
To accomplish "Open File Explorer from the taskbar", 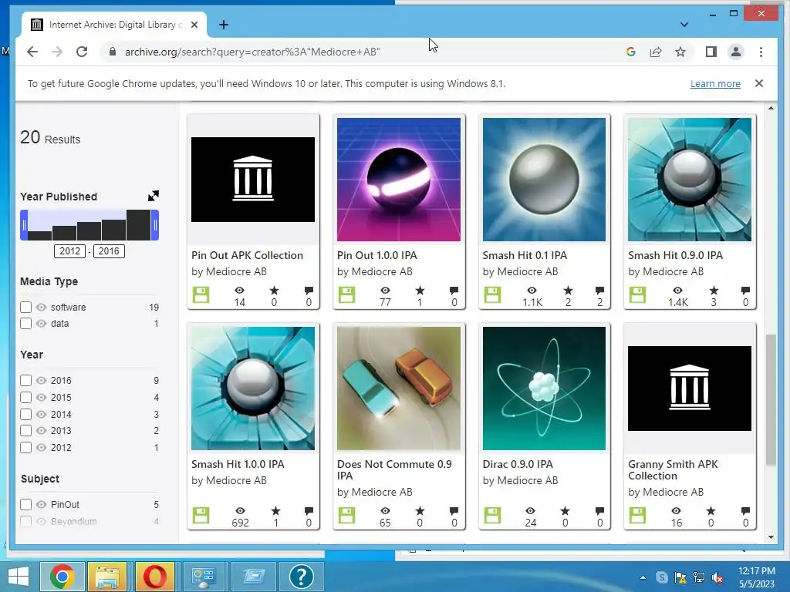I will tap(106, 577).
